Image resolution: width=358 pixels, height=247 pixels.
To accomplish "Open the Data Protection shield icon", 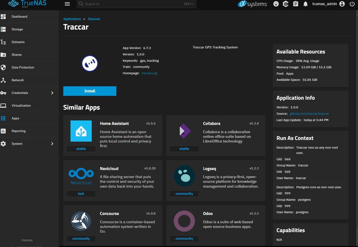I will pyautogui.click(x=3, y=67).
